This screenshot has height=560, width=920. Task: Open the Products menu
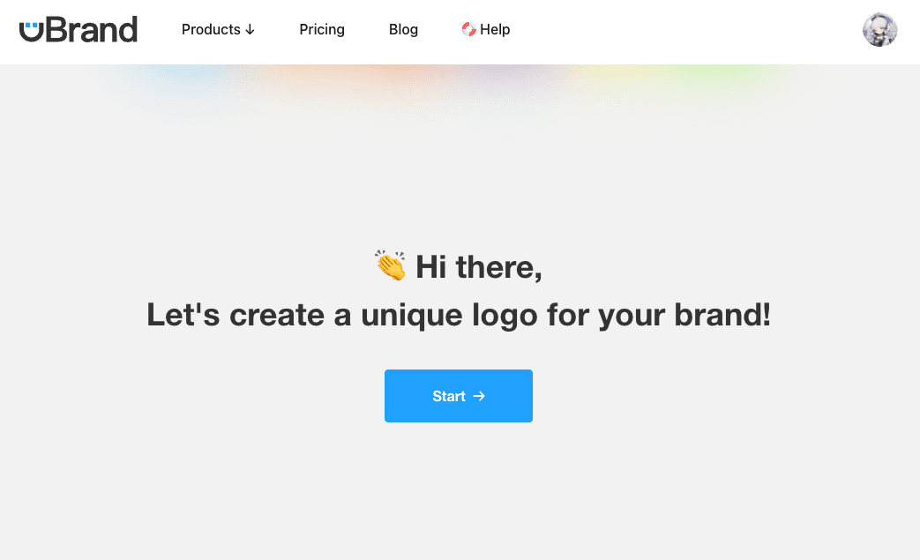point(218,29)
